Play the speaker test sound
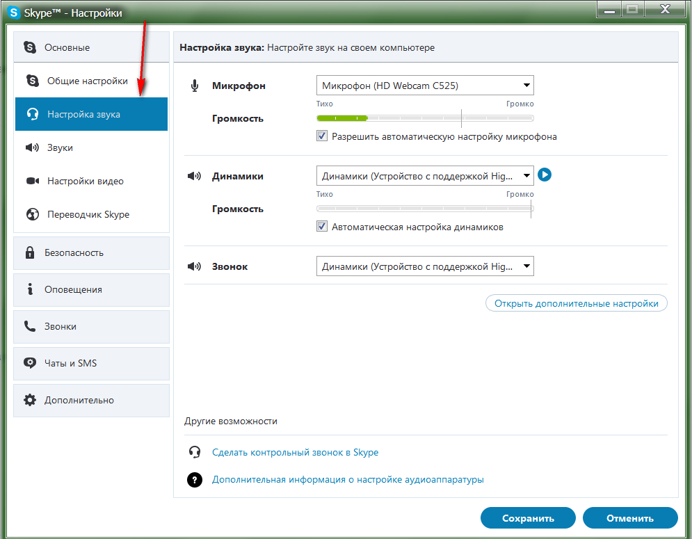692x539 pixels. pos(545,175)
